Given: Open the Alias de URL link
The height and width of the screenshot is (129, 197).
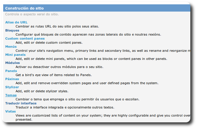Looking at the screenshot, I should [16, 22].
